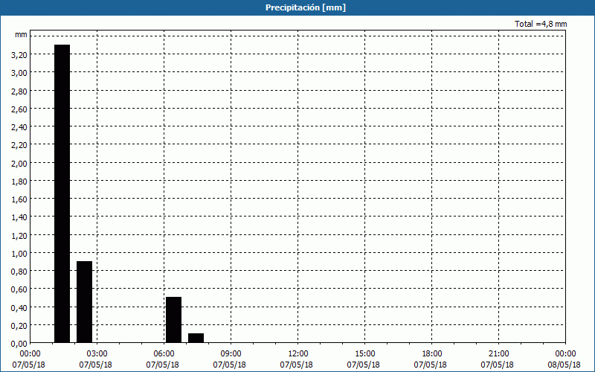This screenshot has width=595, height=372.
Task: Click the 12:00 time axis label
Action: coord(298,354)
